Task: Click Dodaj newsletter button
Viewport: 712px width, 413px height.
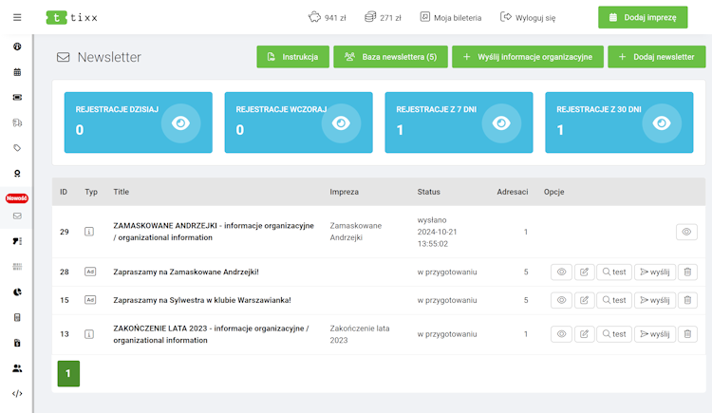Action: [x=656, y=57]
